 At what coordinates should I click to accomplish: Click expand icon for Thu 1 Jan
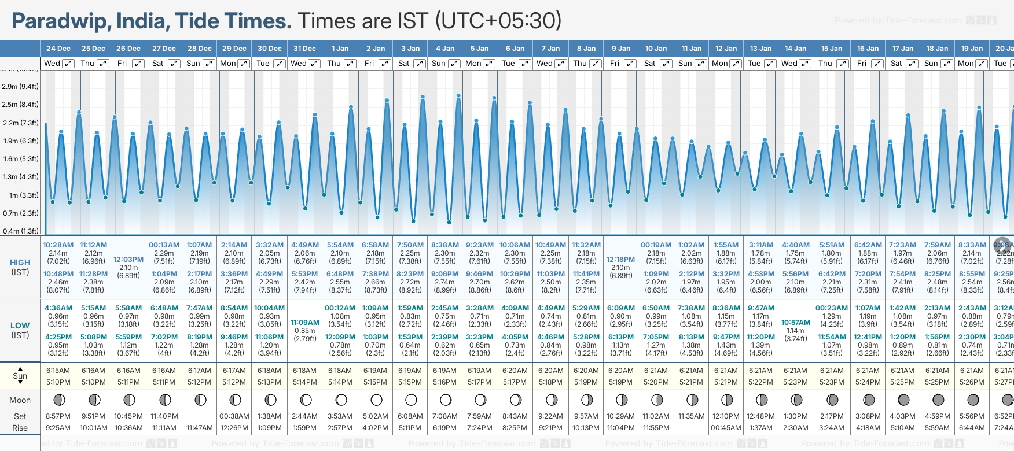350,64
